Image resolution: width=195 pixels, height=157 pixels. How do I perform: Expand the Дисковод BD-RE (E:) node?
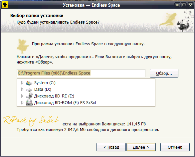click(22, 96)
